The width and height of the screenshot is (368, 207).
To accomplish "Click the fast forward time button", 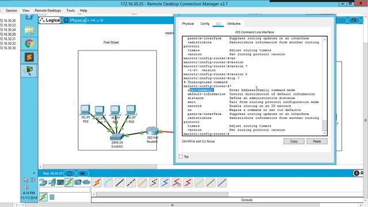I will click(x=83, y=174).
